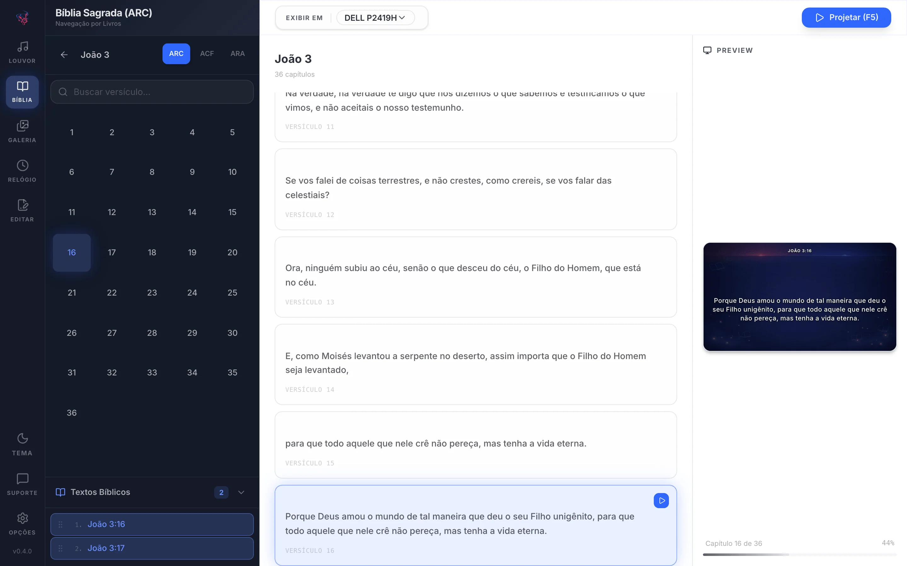
Task: Click the search magnifier icon
Action: click(63, 92)
